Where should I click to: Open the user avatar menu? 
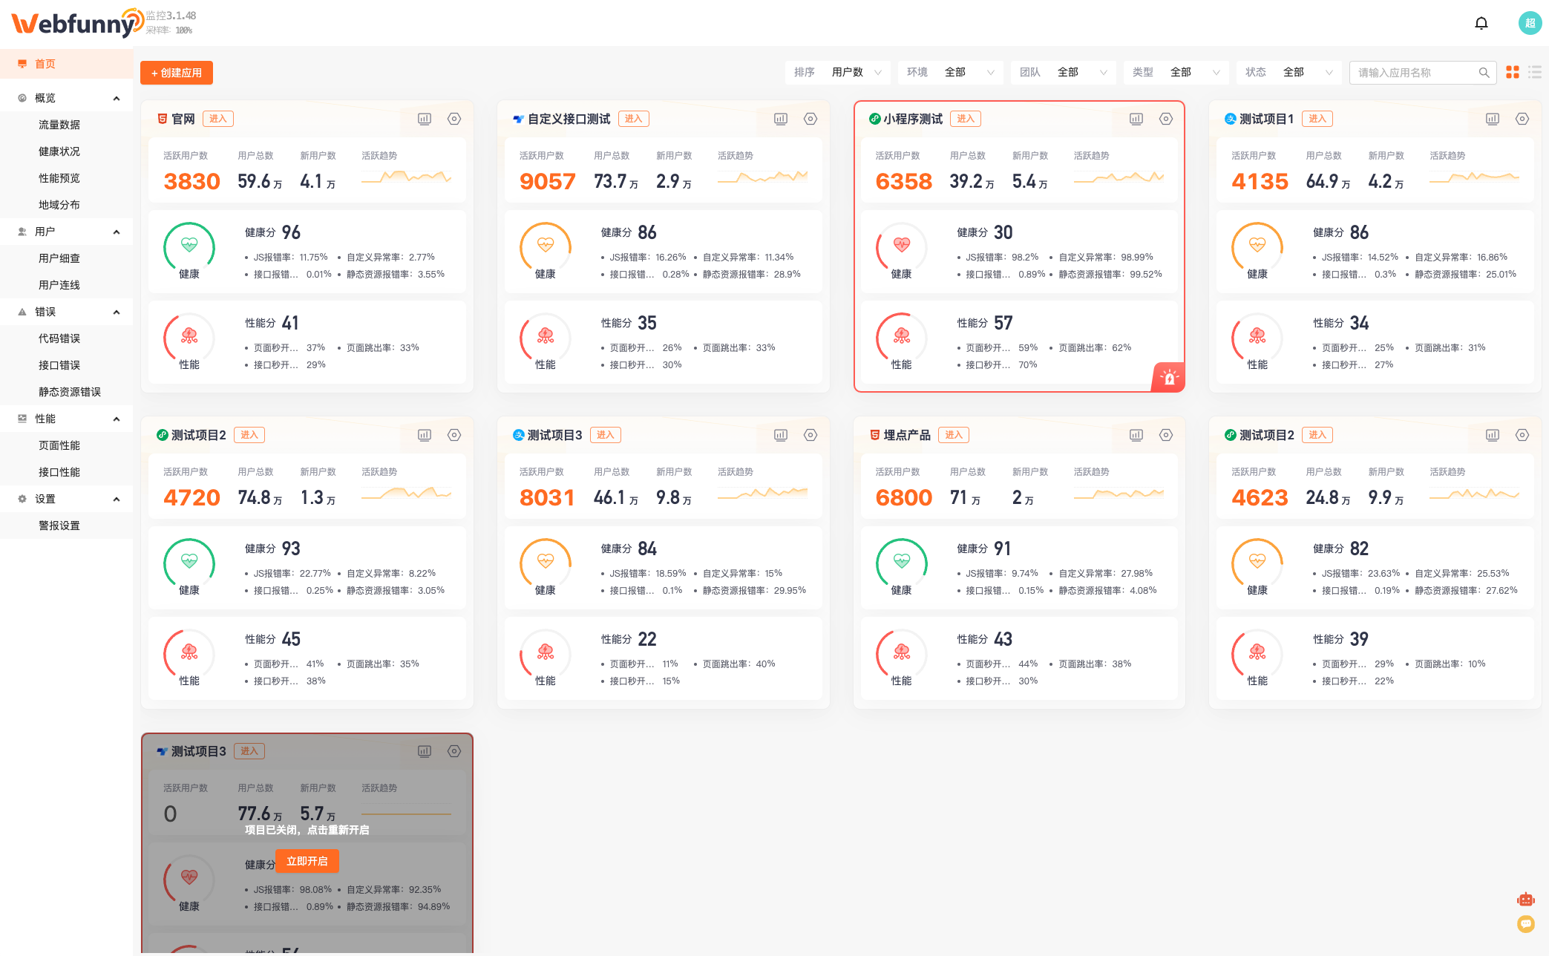tap(1530, 23)
